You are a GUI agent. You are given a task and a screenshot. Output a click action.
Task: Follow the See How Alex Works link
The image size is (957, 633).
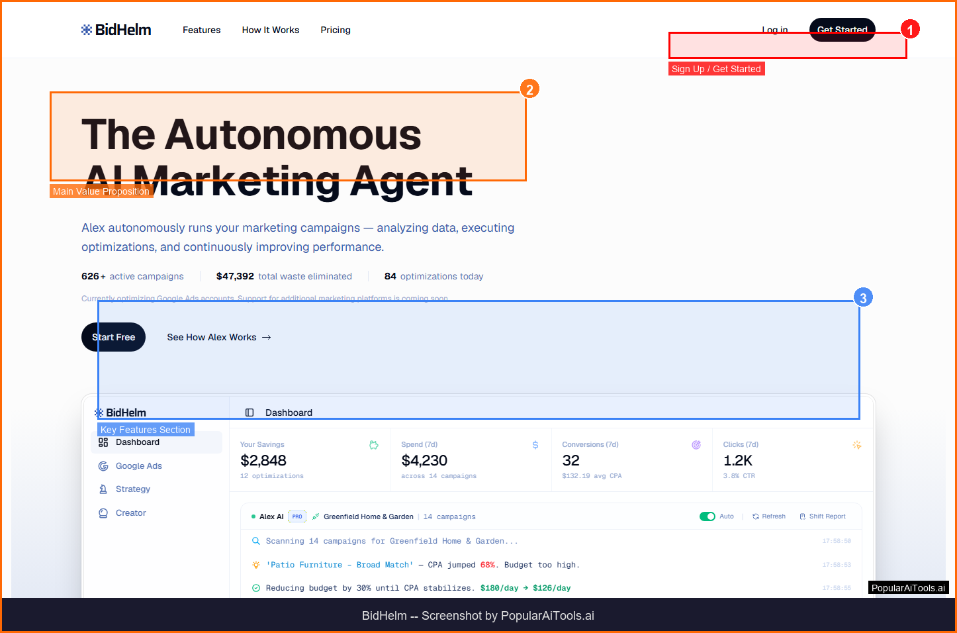pos(218,337)
